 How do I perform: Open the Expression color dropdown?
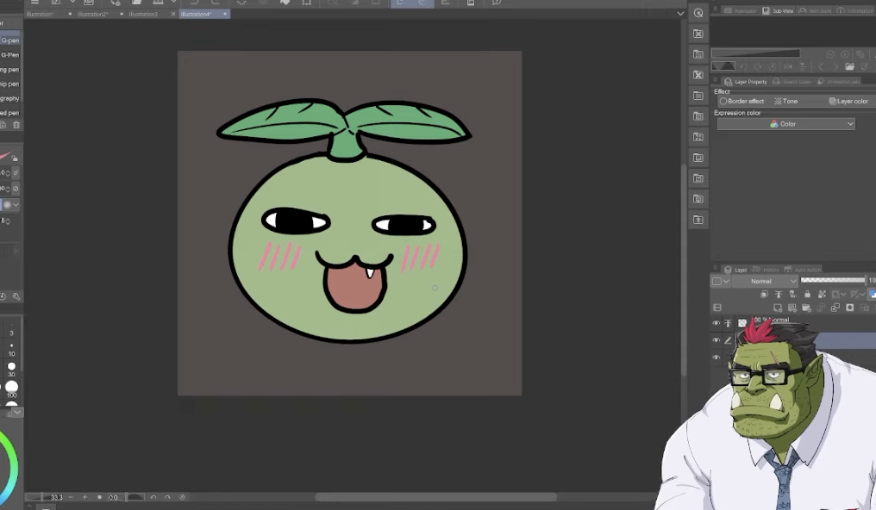[786, 124]
